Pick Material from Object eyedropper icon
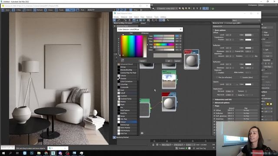Screen dimensions: 278x156 [119, 20]
